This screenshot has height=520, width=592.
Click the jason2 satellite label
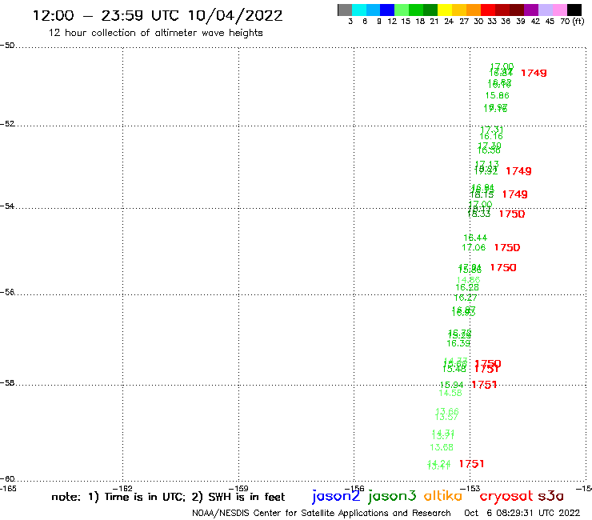pyautogui.click(x=336, y=497)
